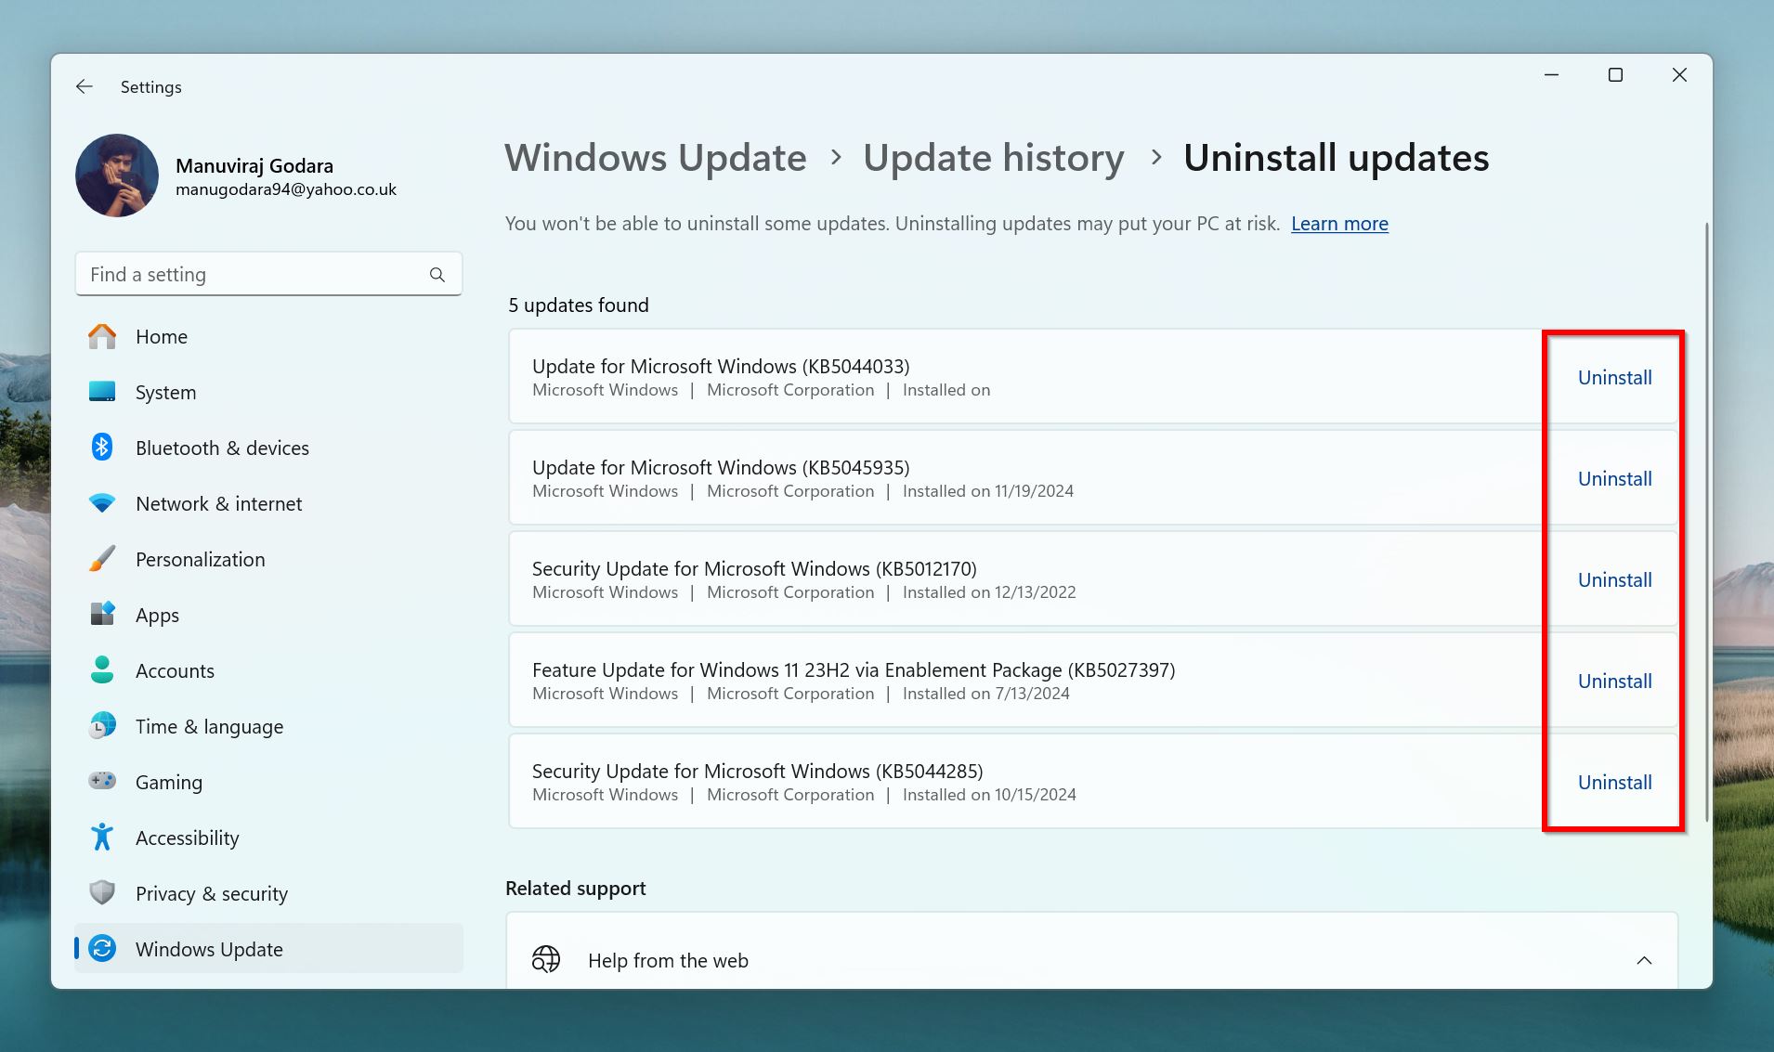Navigate to Network & internet
The height and width of the screenshot is (1052, 1774).
pos(268,503)
